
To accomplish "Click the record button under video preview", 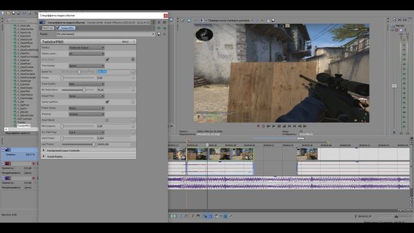I will click(x=258, y=126).
